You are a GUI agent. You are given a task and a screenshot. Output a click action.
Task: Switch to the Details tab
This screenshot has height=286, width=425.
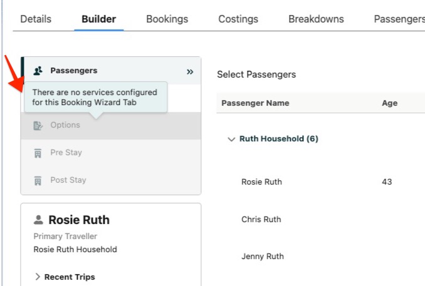coord(36,19)
